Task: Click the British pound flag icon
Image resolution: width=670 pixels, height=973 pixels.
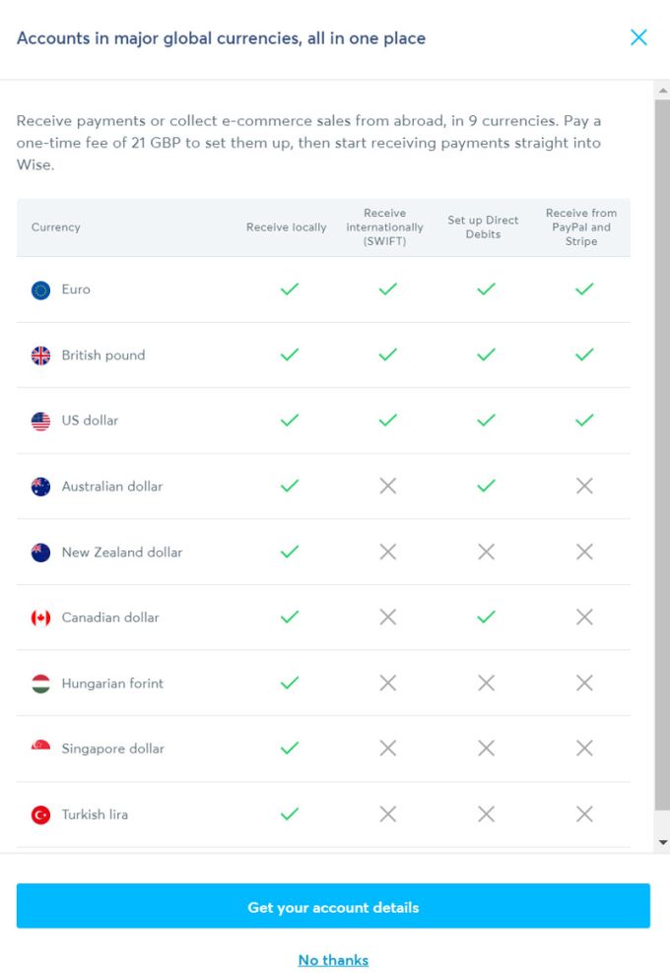Action: point(41,356)
